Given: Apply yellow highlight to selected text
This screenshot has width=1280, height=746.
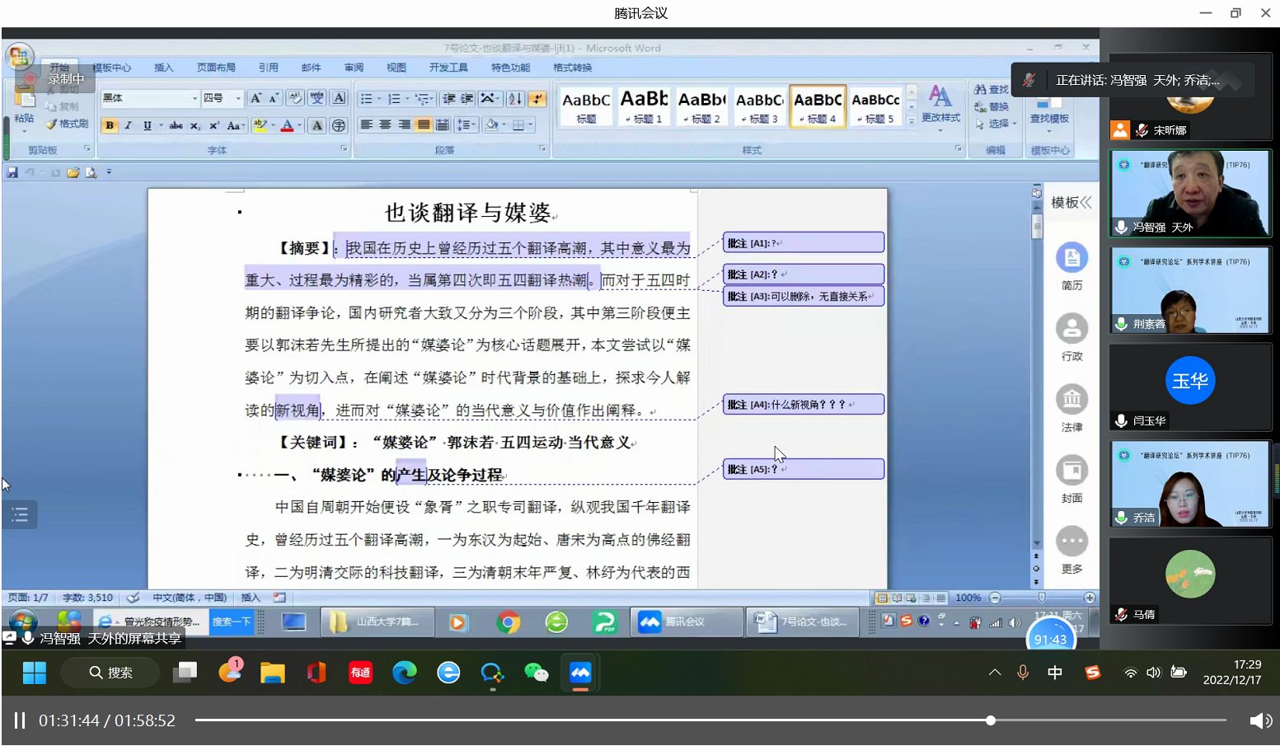Looking at the screenshot, I should click(262, 125).
